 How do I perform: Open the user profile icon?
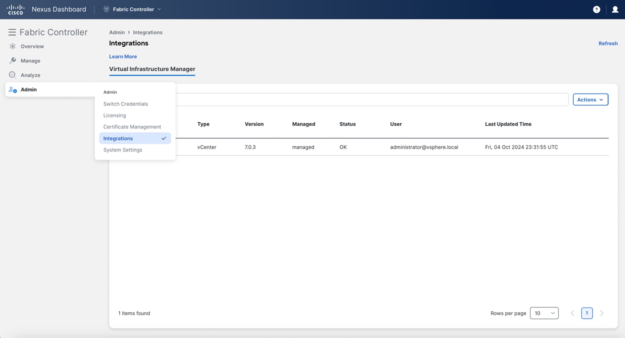coord(615,10)
